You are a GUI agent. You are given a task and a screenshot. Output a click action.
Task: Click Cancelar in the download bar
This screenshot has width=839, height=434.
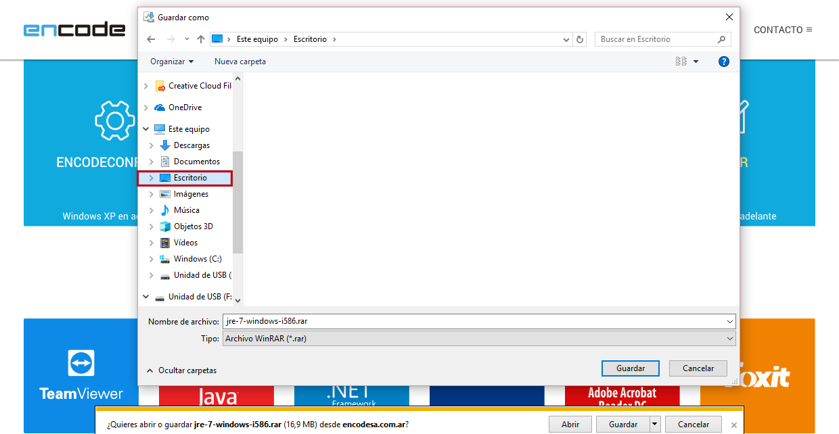694,425
